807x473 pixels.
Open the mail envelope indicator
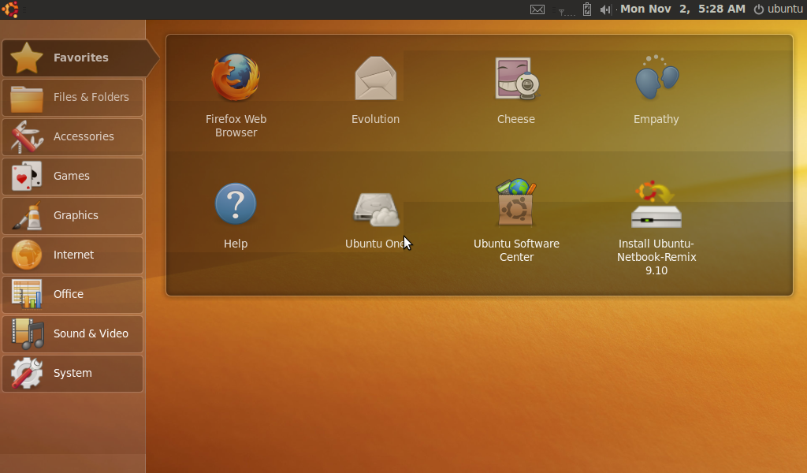click(537, 9)
